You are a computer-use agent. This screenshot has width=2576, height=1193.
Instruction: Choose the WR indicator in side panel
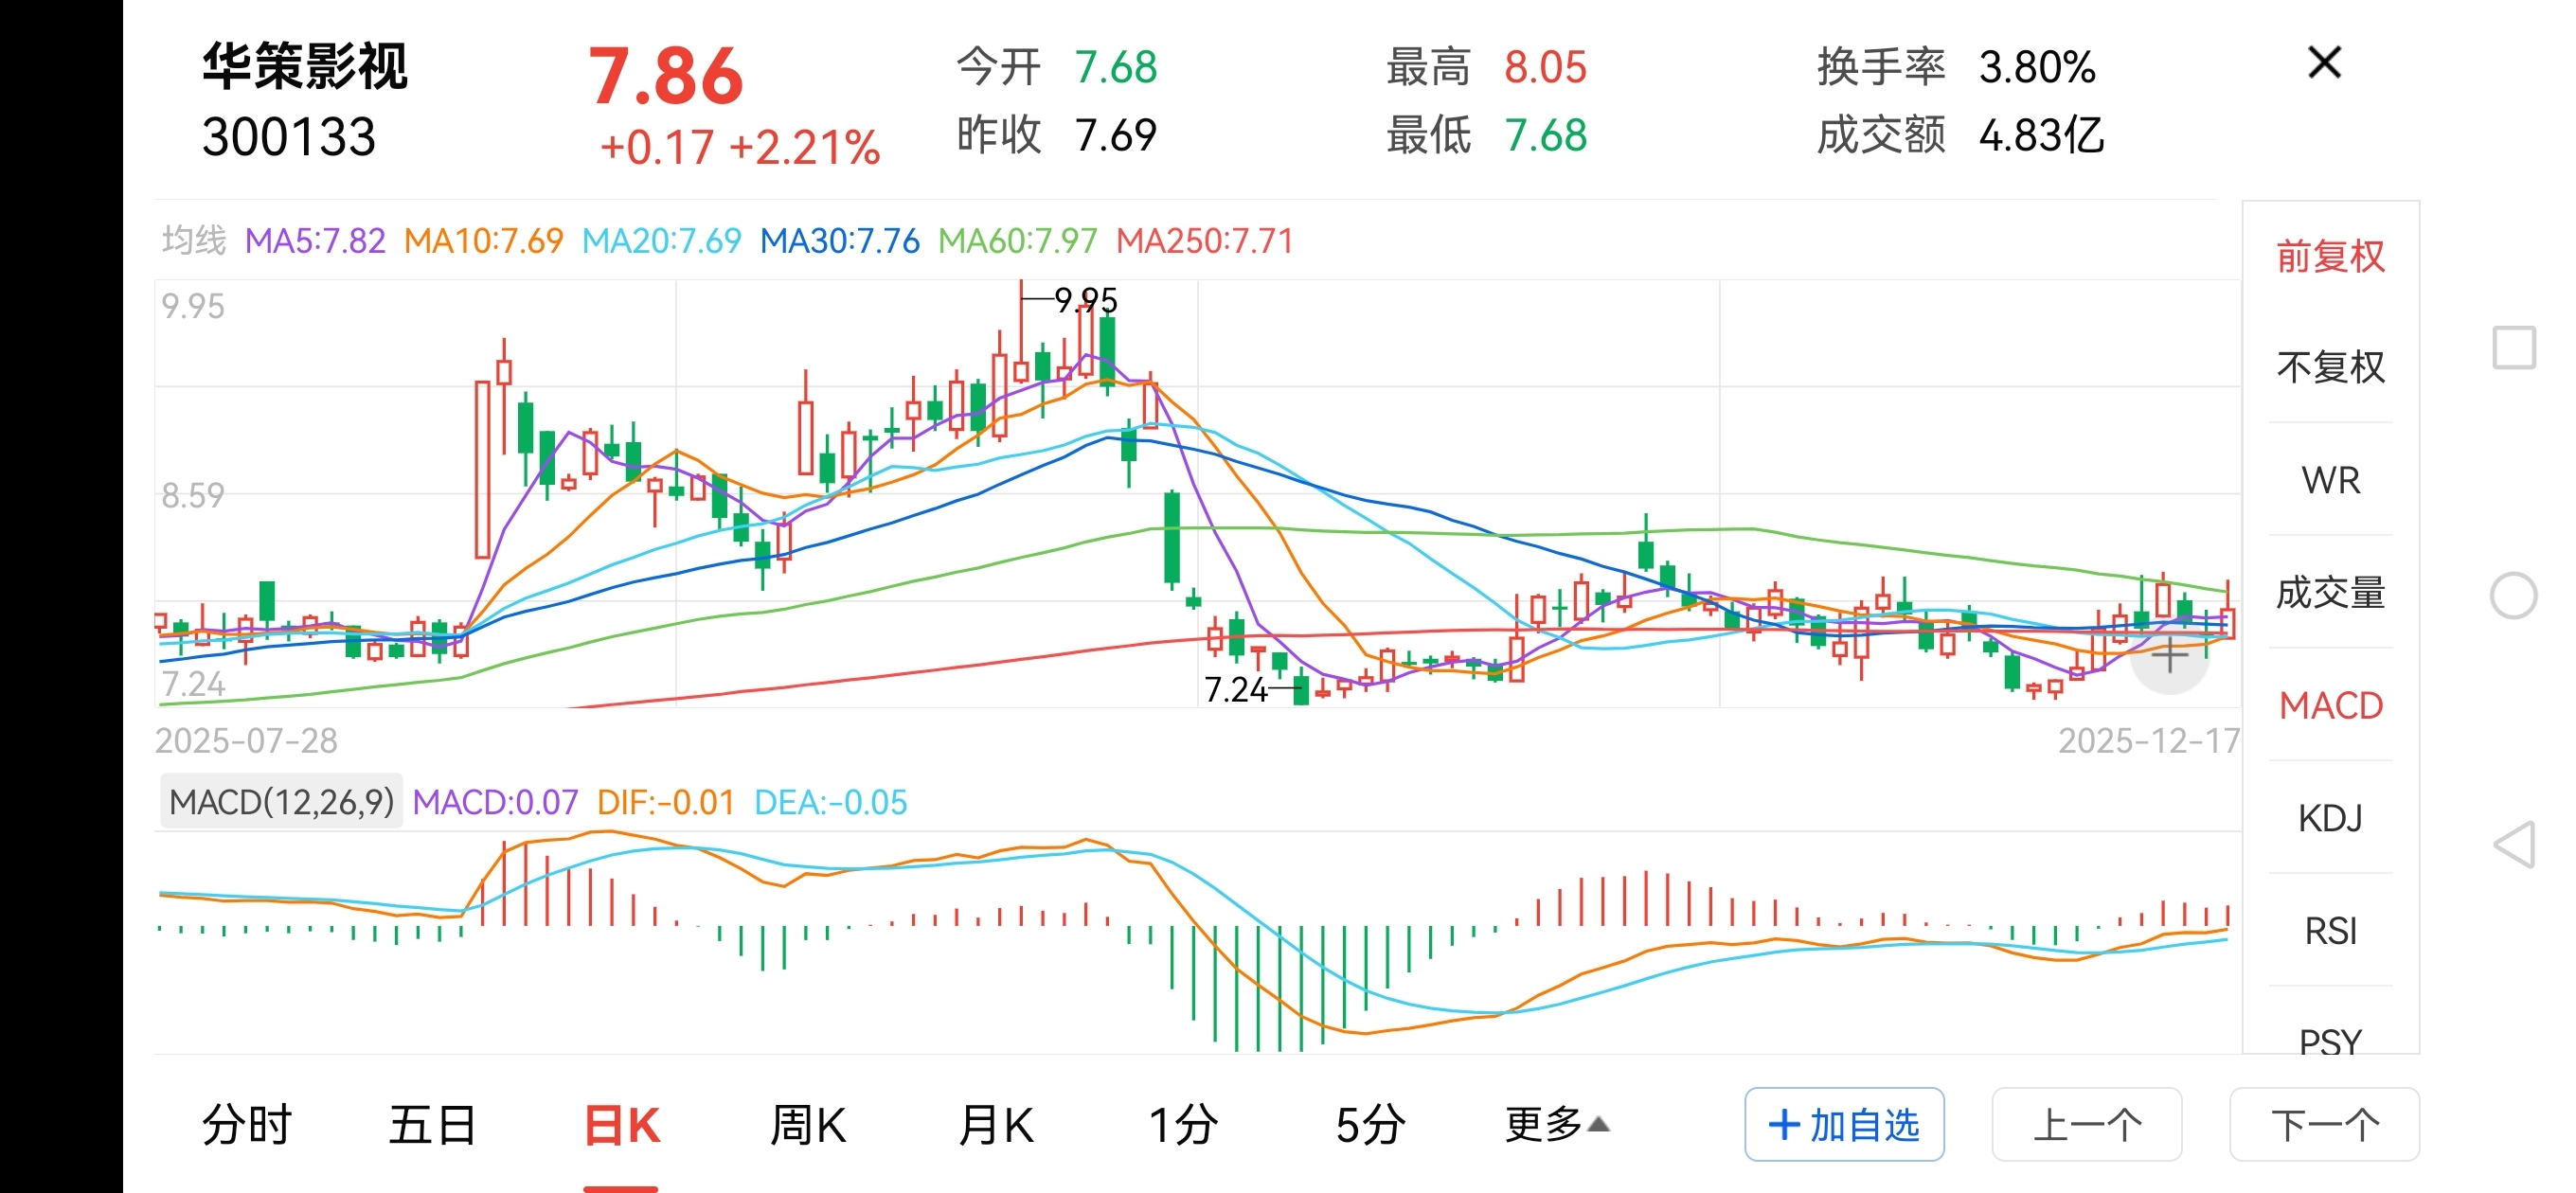2330,480
